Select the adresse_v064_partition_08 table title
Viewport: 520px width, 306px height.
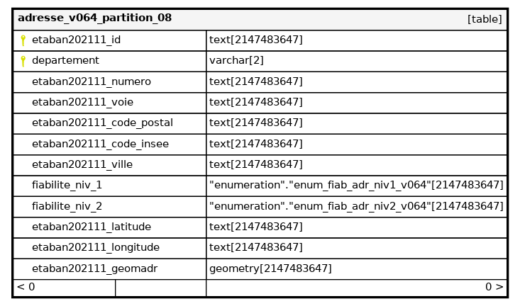click(94, 18)
